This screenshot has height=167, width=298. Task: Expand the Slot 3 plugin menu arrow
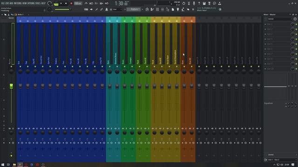265,34
